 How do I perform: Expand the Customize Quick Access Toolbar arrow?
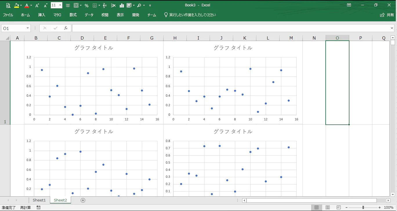pos(150,5)
